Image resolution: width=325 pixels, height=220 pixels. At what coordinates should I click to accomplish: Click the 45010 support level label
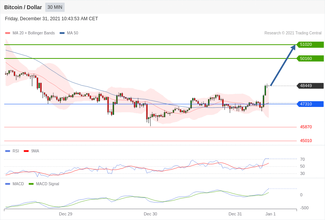tap(306, 141)
